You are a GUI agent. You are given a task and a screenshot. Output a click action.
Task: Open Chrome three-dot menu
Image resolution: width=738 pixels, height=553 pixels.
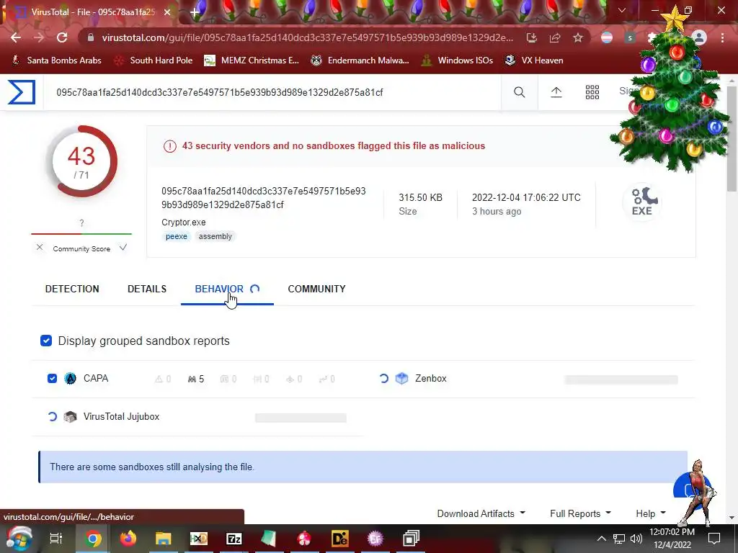[x=722, y=37]
